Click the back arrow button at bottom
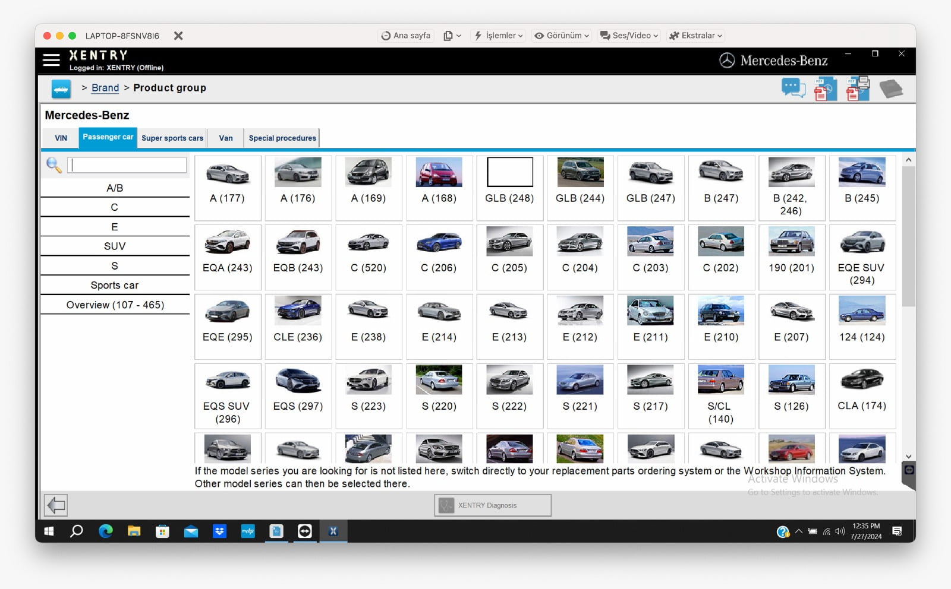Screen dimensions: 951x589 coord(56,505)
